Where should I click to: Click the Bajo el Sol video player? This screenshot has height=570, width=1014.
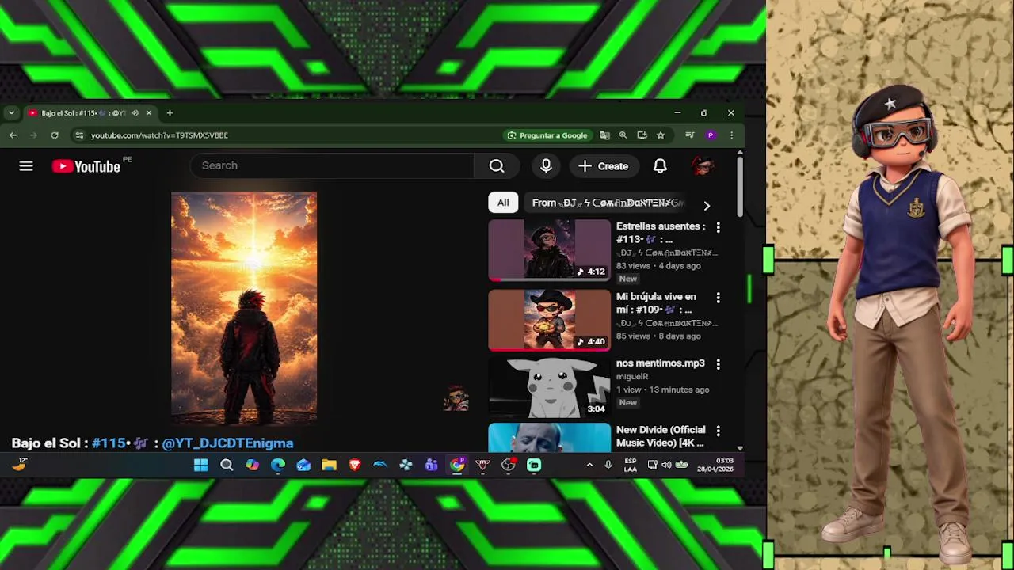click(244, 308)
